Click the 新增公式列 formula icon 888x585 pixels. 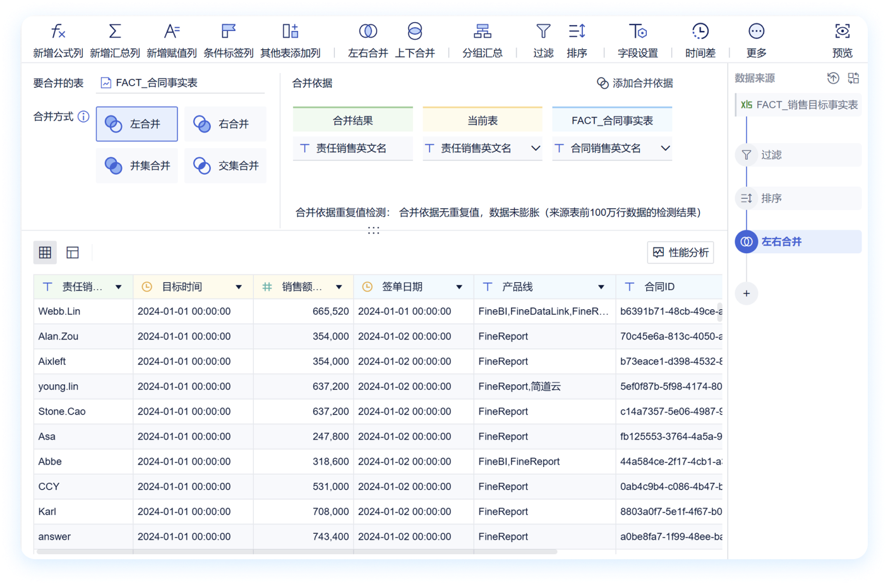click(58, 31)
